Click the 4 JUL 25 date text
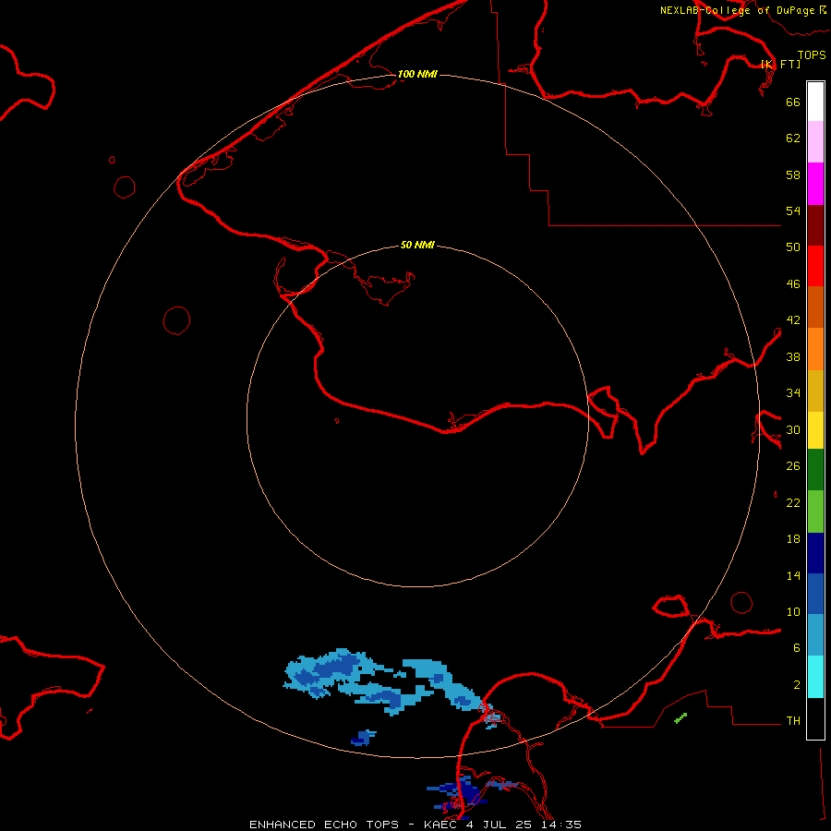 499,825
